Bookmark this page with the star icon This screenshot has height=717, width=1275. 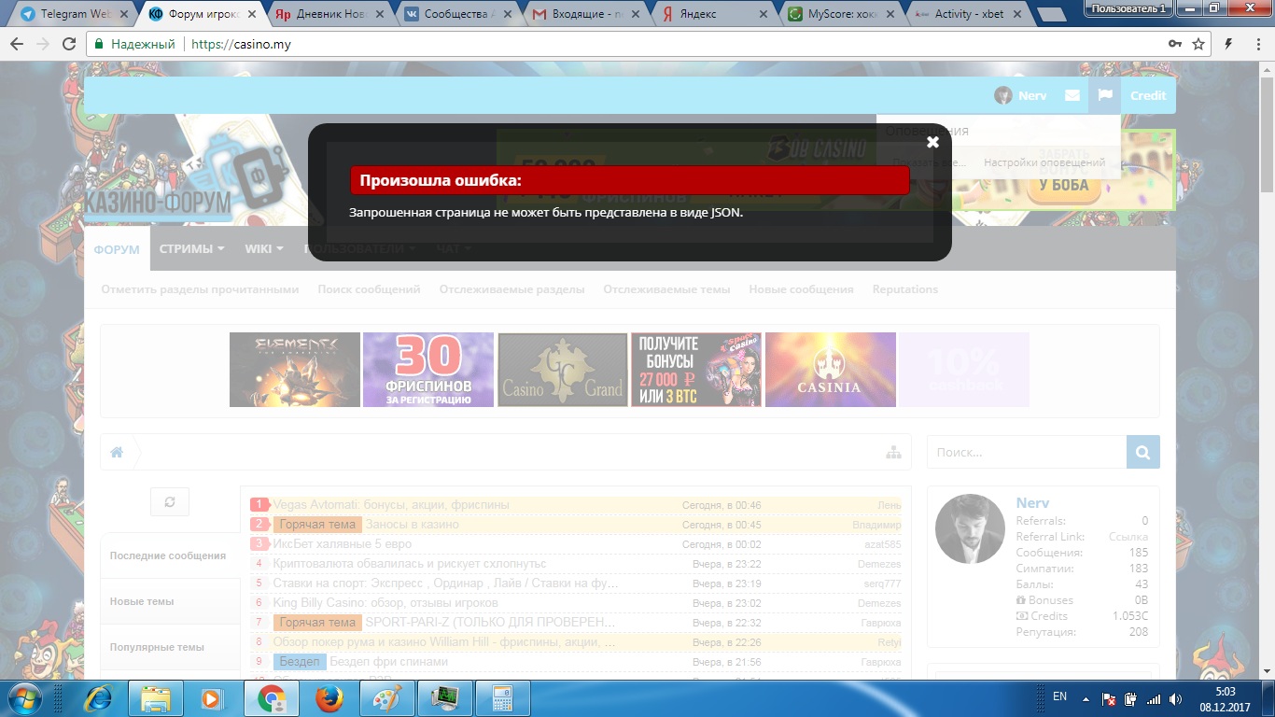coord(1198,44)
